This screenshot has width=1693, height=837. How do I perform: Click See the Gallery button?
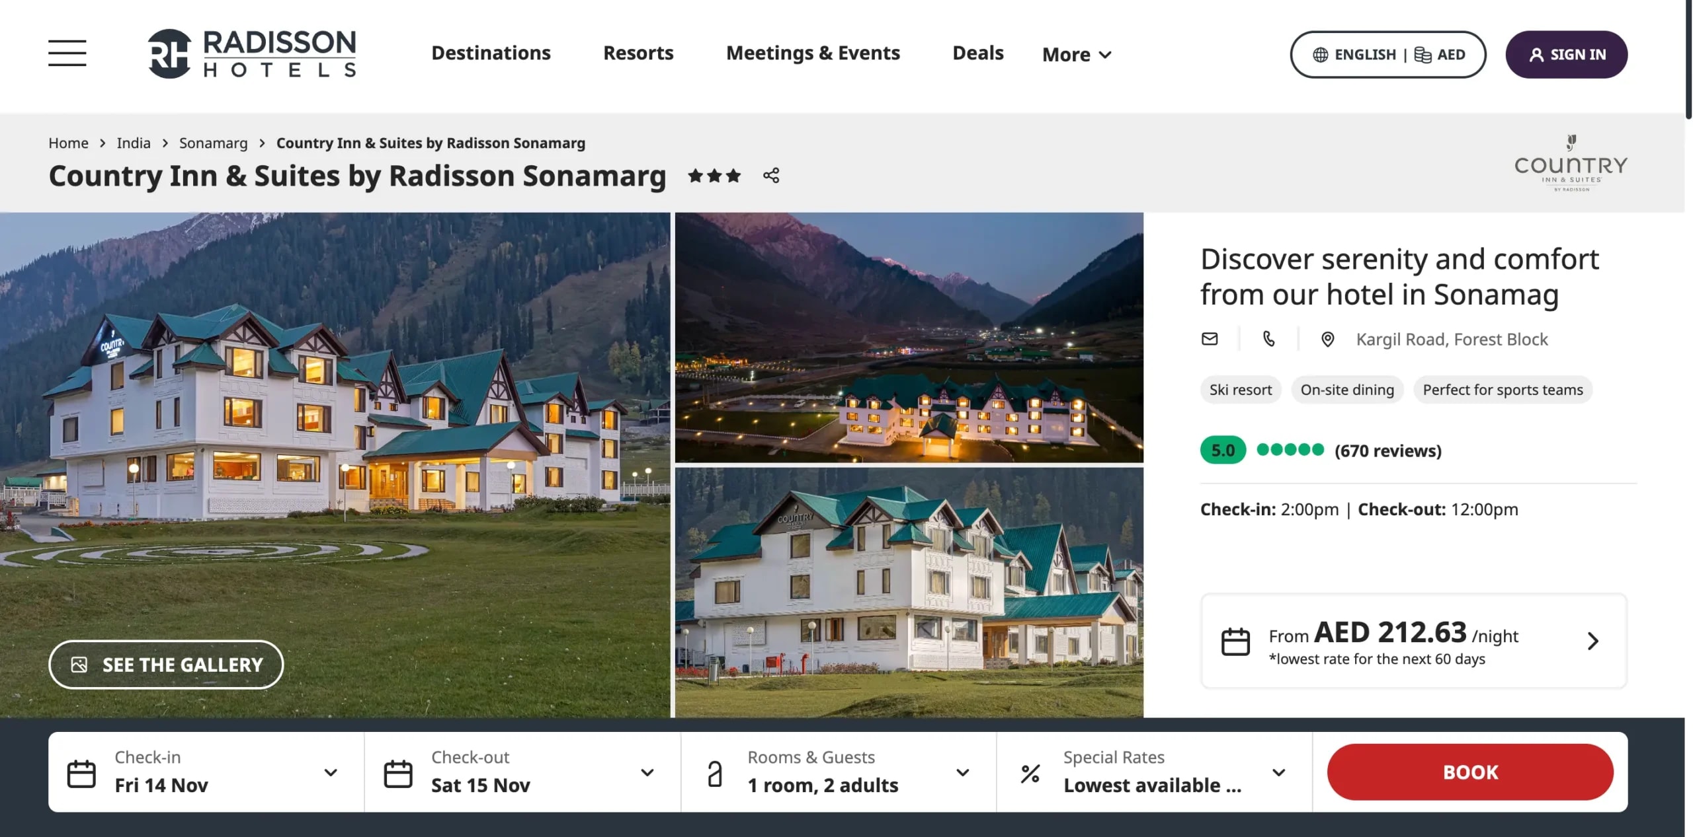166,665
